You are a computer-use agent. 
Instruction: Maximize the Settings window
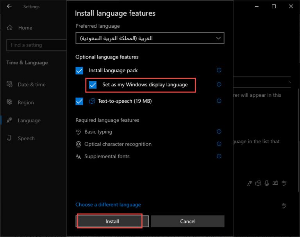pos(274,6)
